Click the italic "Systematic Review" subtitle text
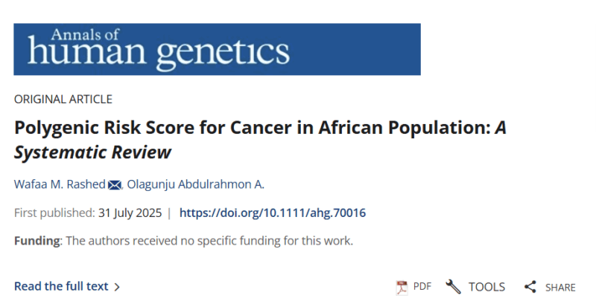The image size is (596, 304). [x=93, y=152]
